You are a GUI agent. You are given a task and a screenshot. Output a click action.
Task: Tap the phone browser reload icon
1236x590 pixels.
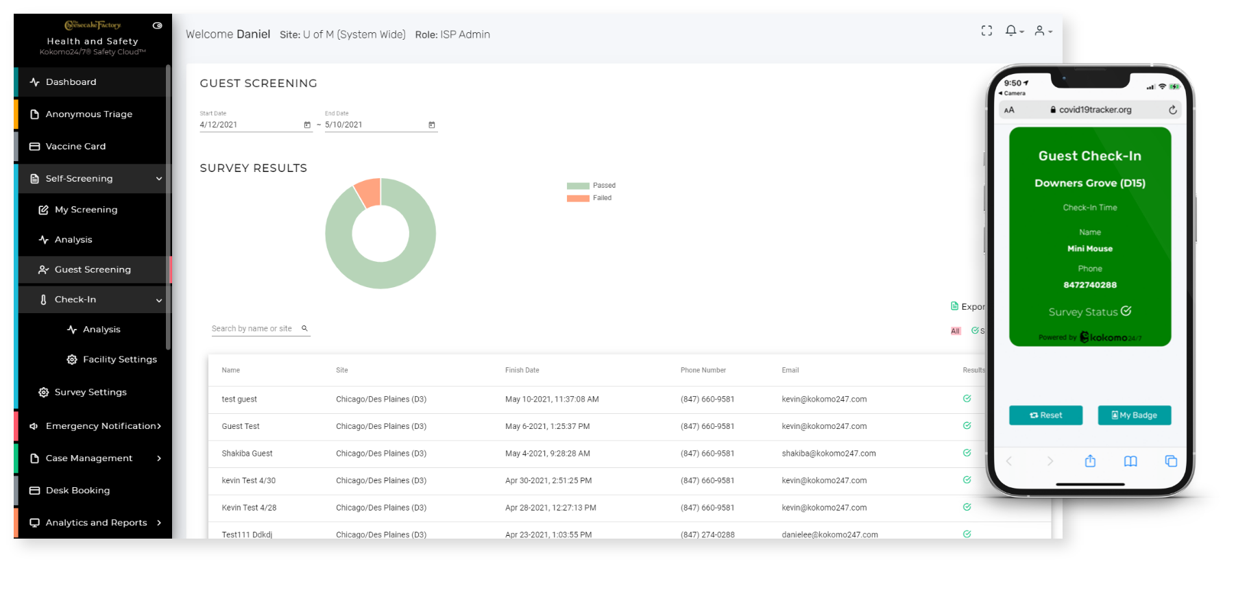1173,110
